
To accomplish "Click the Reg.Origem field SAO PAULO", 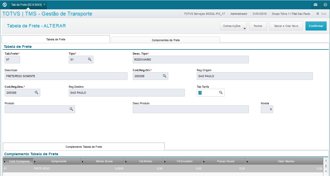I will point(255,76).
